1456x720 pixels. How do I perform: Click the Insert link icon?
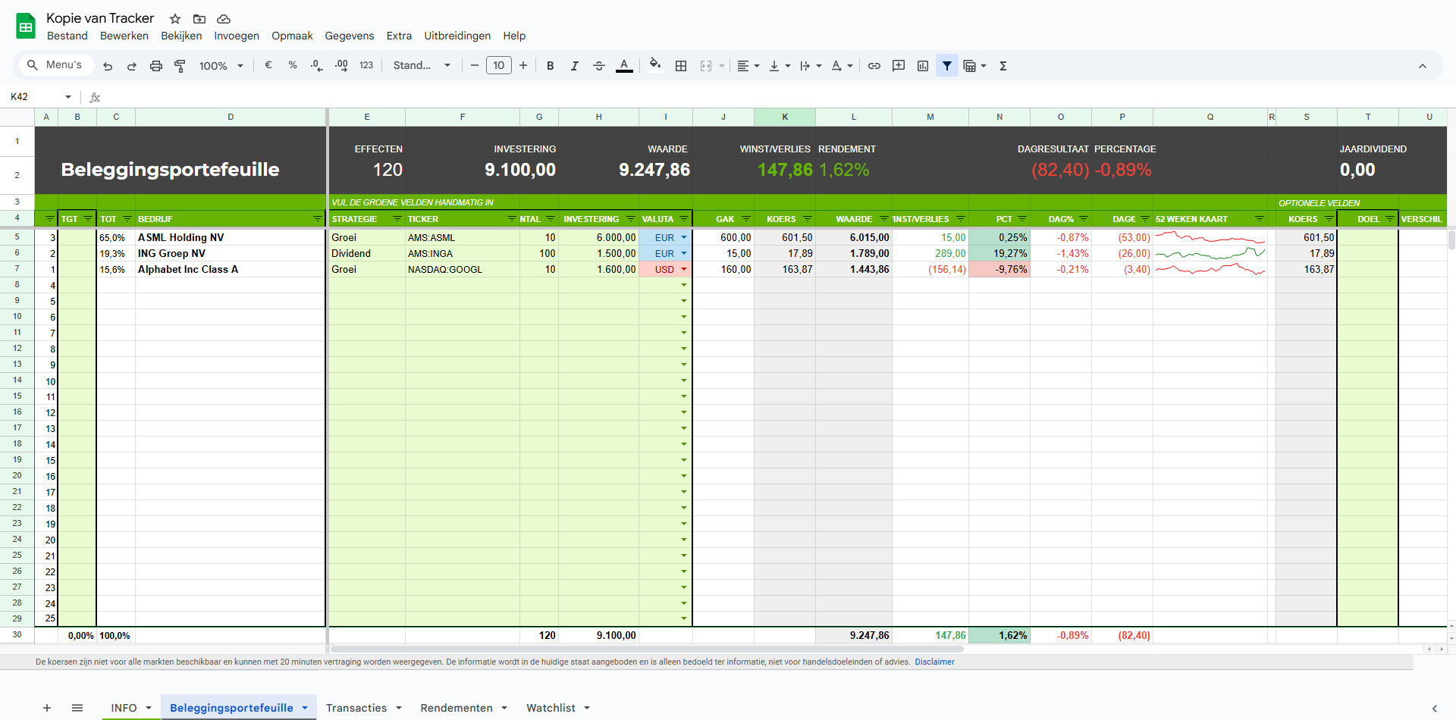click(874, 66)
